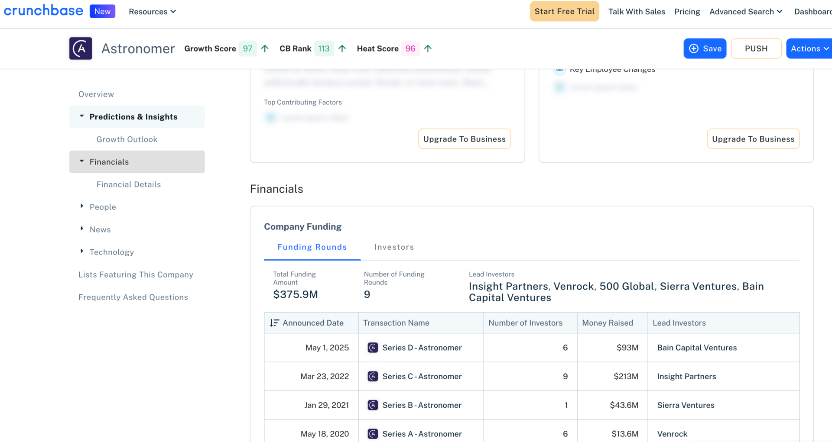
Task: Open the Dashboard link
Action: [813, 12]
